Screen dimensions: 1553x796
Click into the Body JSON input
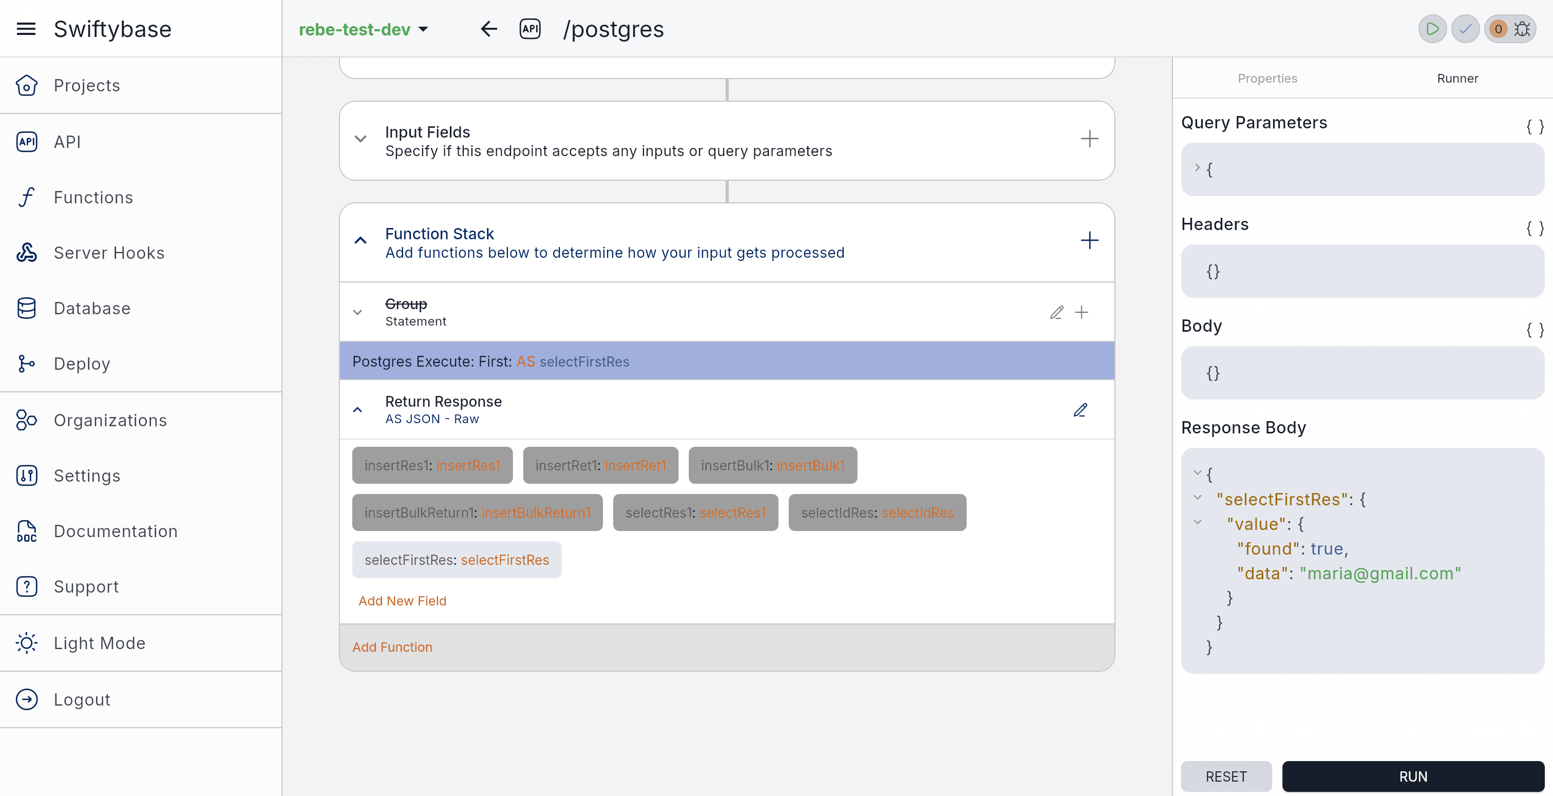click(x=1362, y=373)
